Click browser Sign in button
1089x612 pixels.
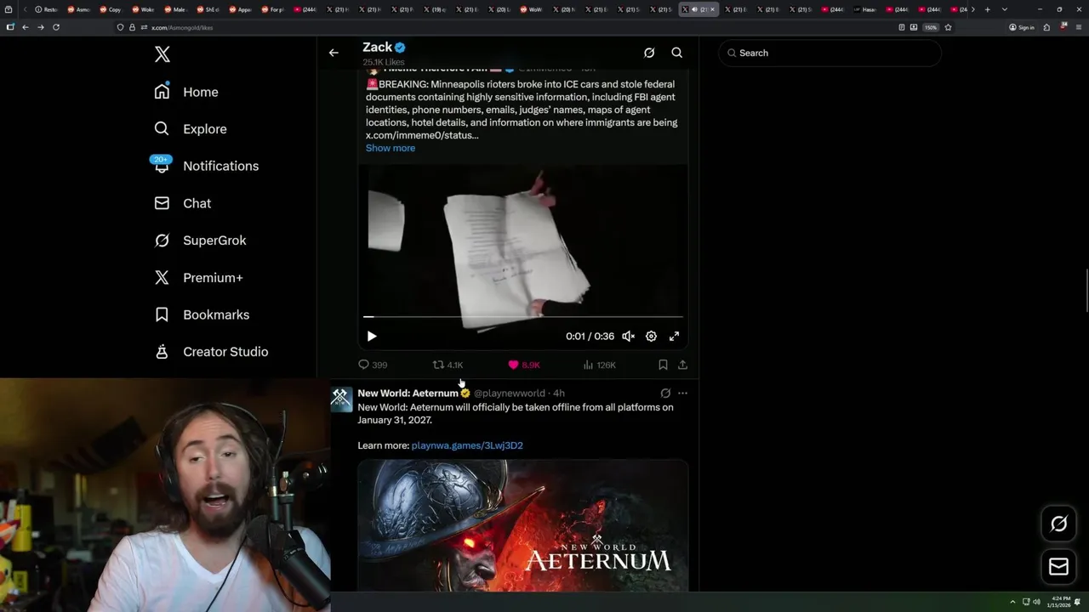pyautogui.click(x=1021, y=27)
